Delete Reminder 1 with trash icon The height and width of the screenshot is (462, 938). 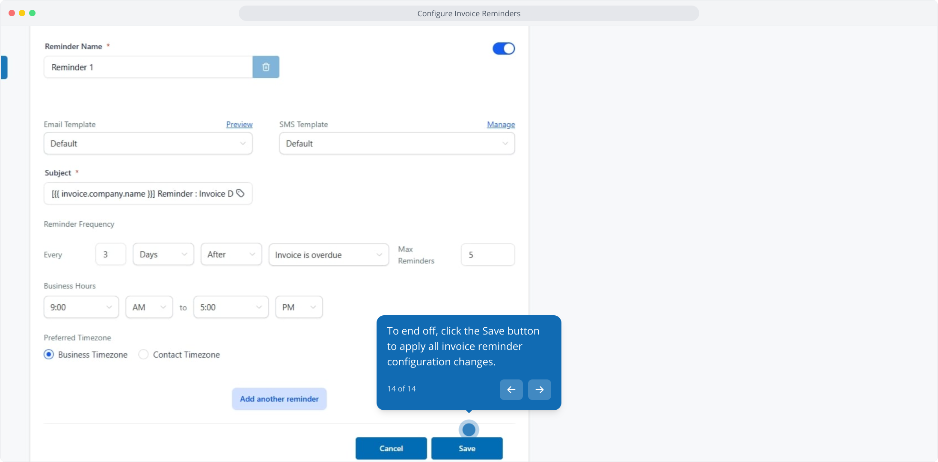coord(266,67)
